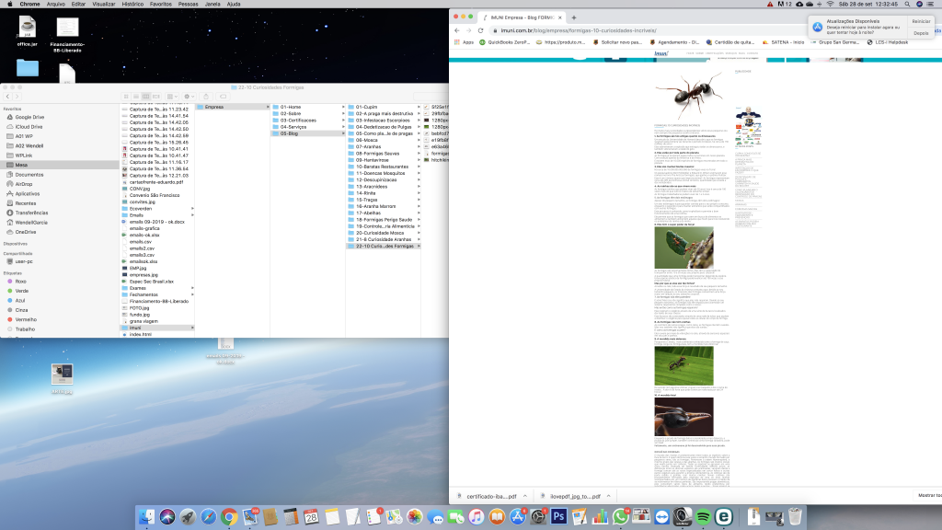Viewport: 942px width, 530px height.
Task: Switch Finder to column view
Action: click(146, 96)
